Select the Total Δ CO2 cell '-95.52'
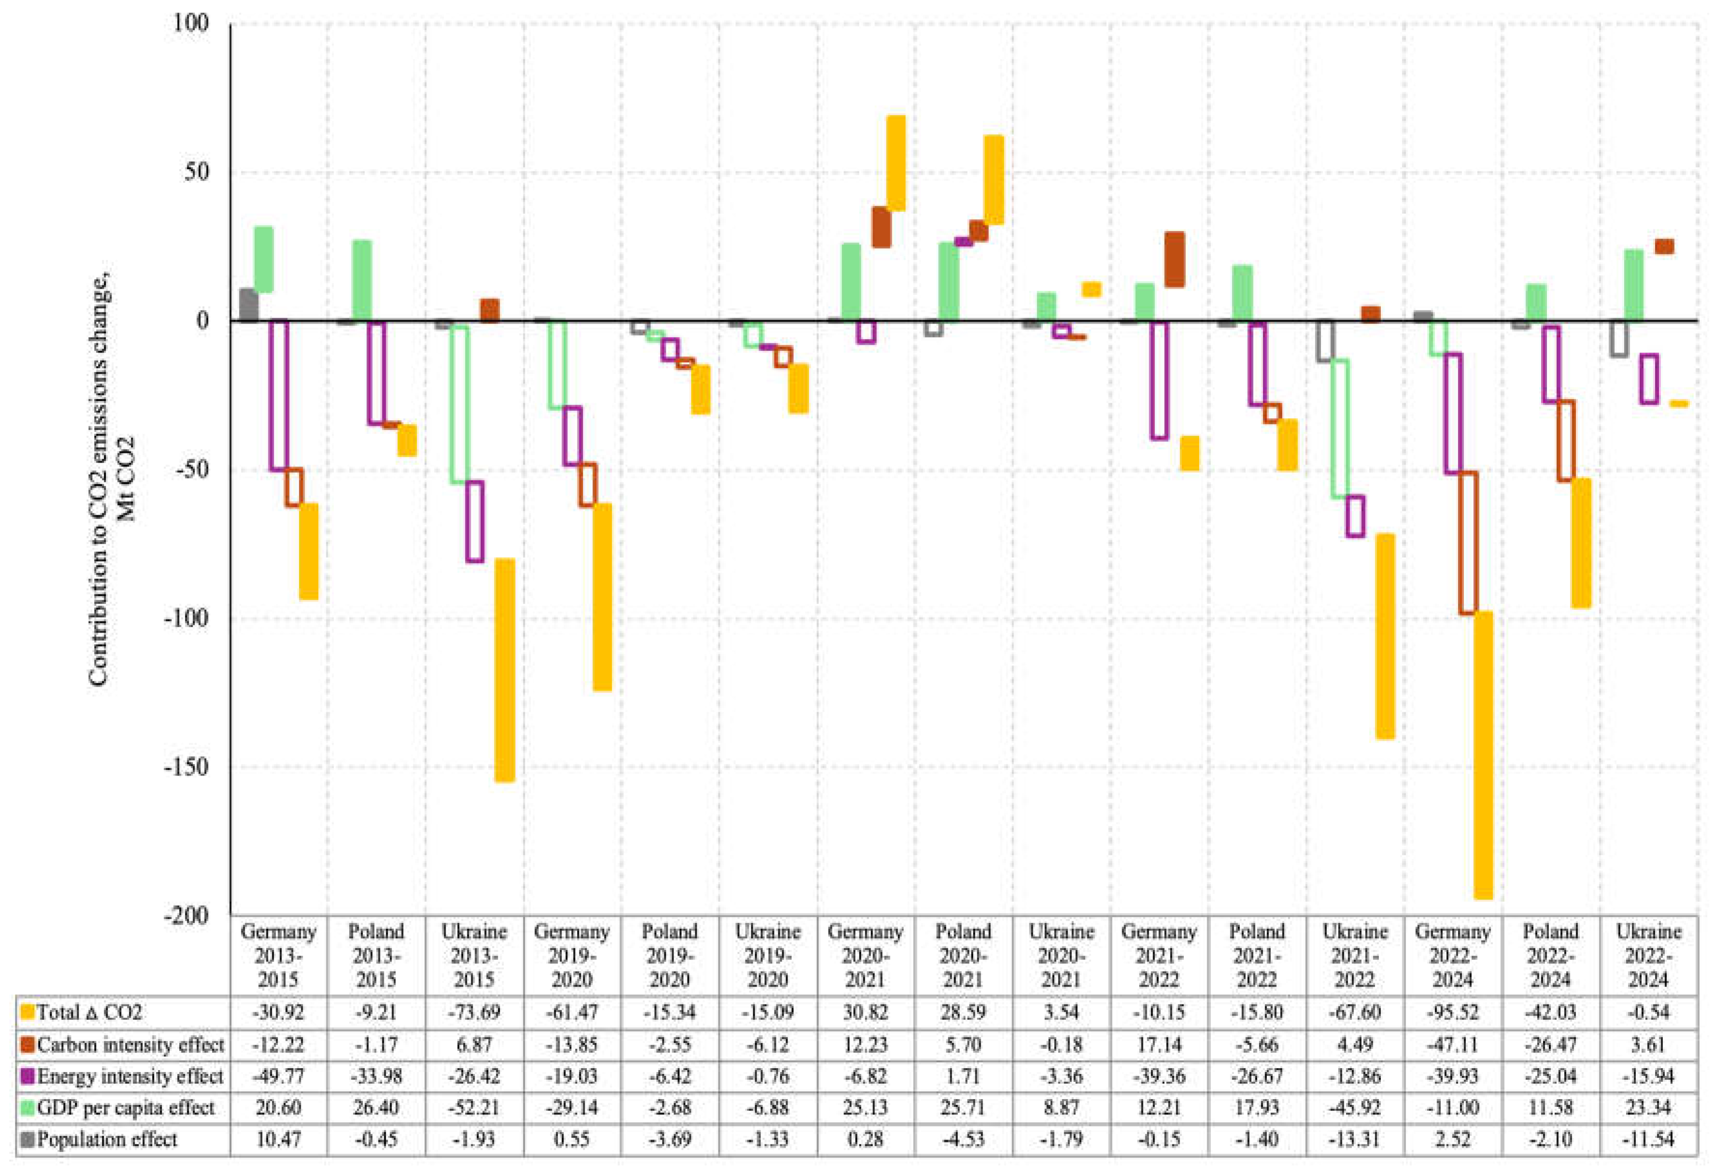The width and height of the screenshot is (1715, 1172). pos(1452,1012)
